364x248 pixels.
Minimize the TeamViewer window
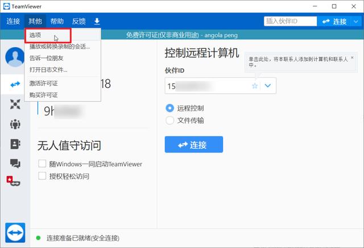[x=315, y=6]
